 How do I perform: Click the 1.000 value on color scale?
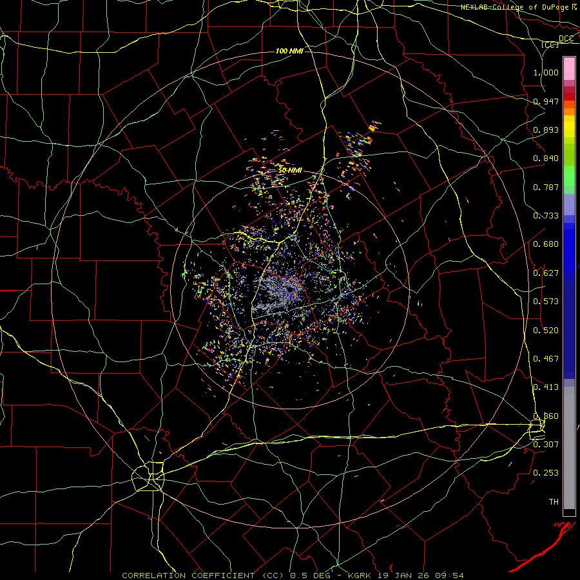click(x=546, y=72)
